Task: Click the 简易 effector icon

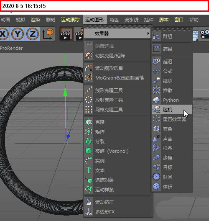Action: coord(156,49)
